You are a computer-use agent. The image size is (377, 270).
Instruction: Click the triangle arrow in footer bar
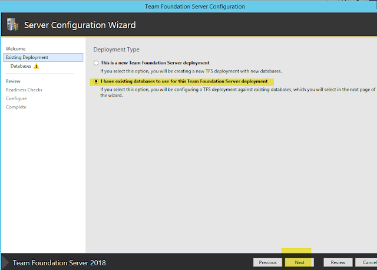pyautogui.click(x=6, y=262)
